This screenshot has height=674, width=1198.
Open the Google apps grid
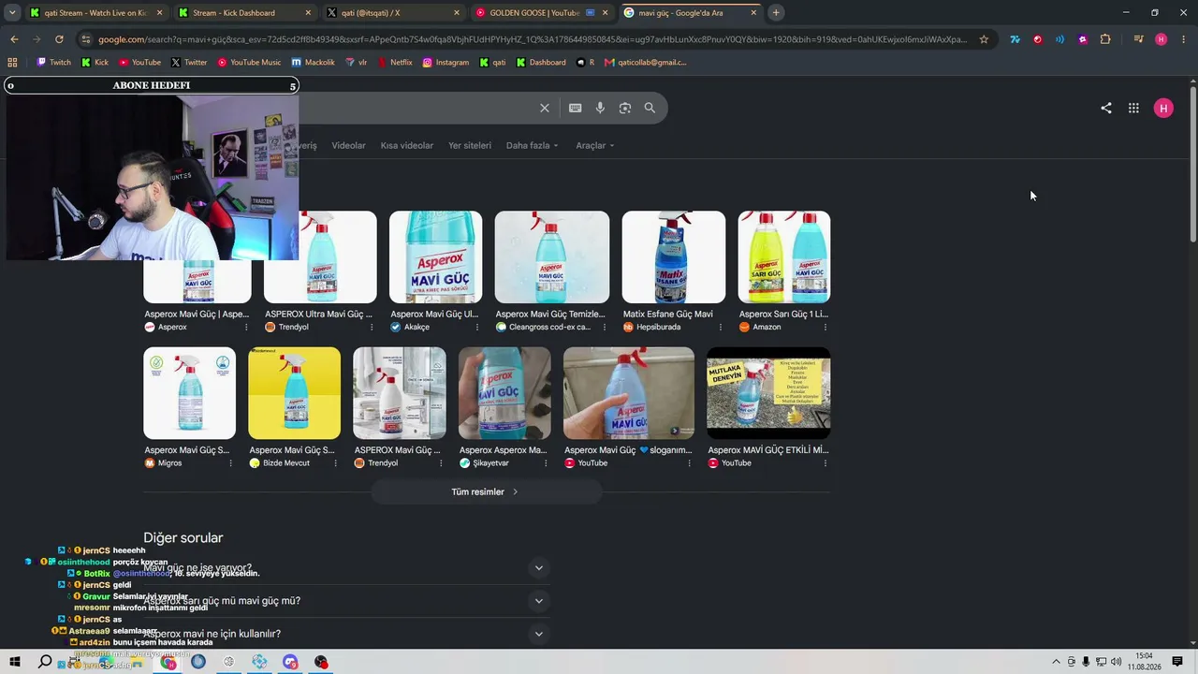point(1133,108)
